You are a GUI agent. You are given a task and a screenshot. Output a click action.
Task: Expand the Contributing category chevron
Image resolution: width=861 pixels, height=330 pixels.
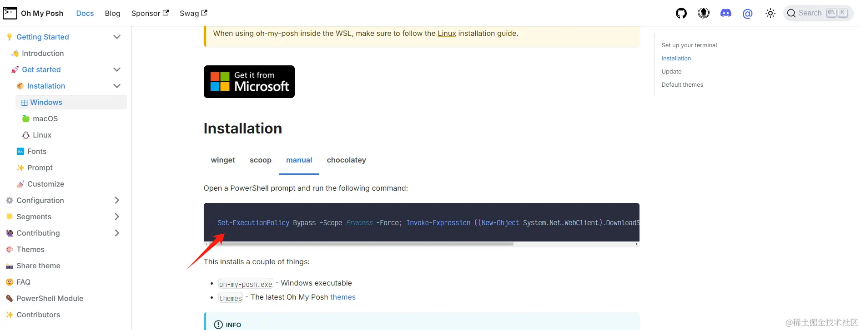[x=117, y=233]
